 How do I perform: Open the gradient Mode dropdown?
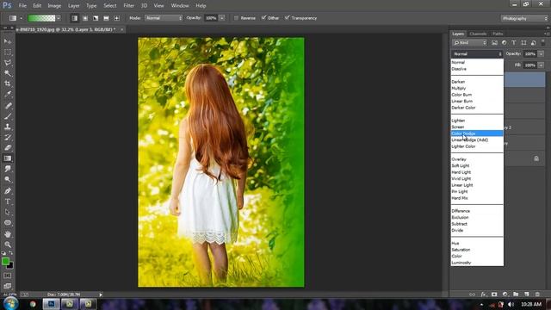(164, 18)
